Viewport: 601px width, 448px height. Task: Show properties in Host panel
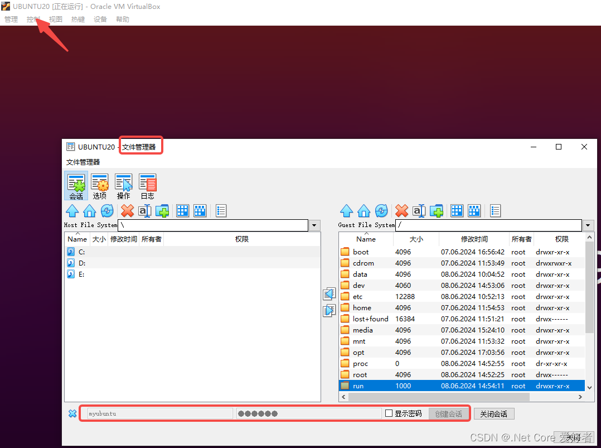[221, 210]
